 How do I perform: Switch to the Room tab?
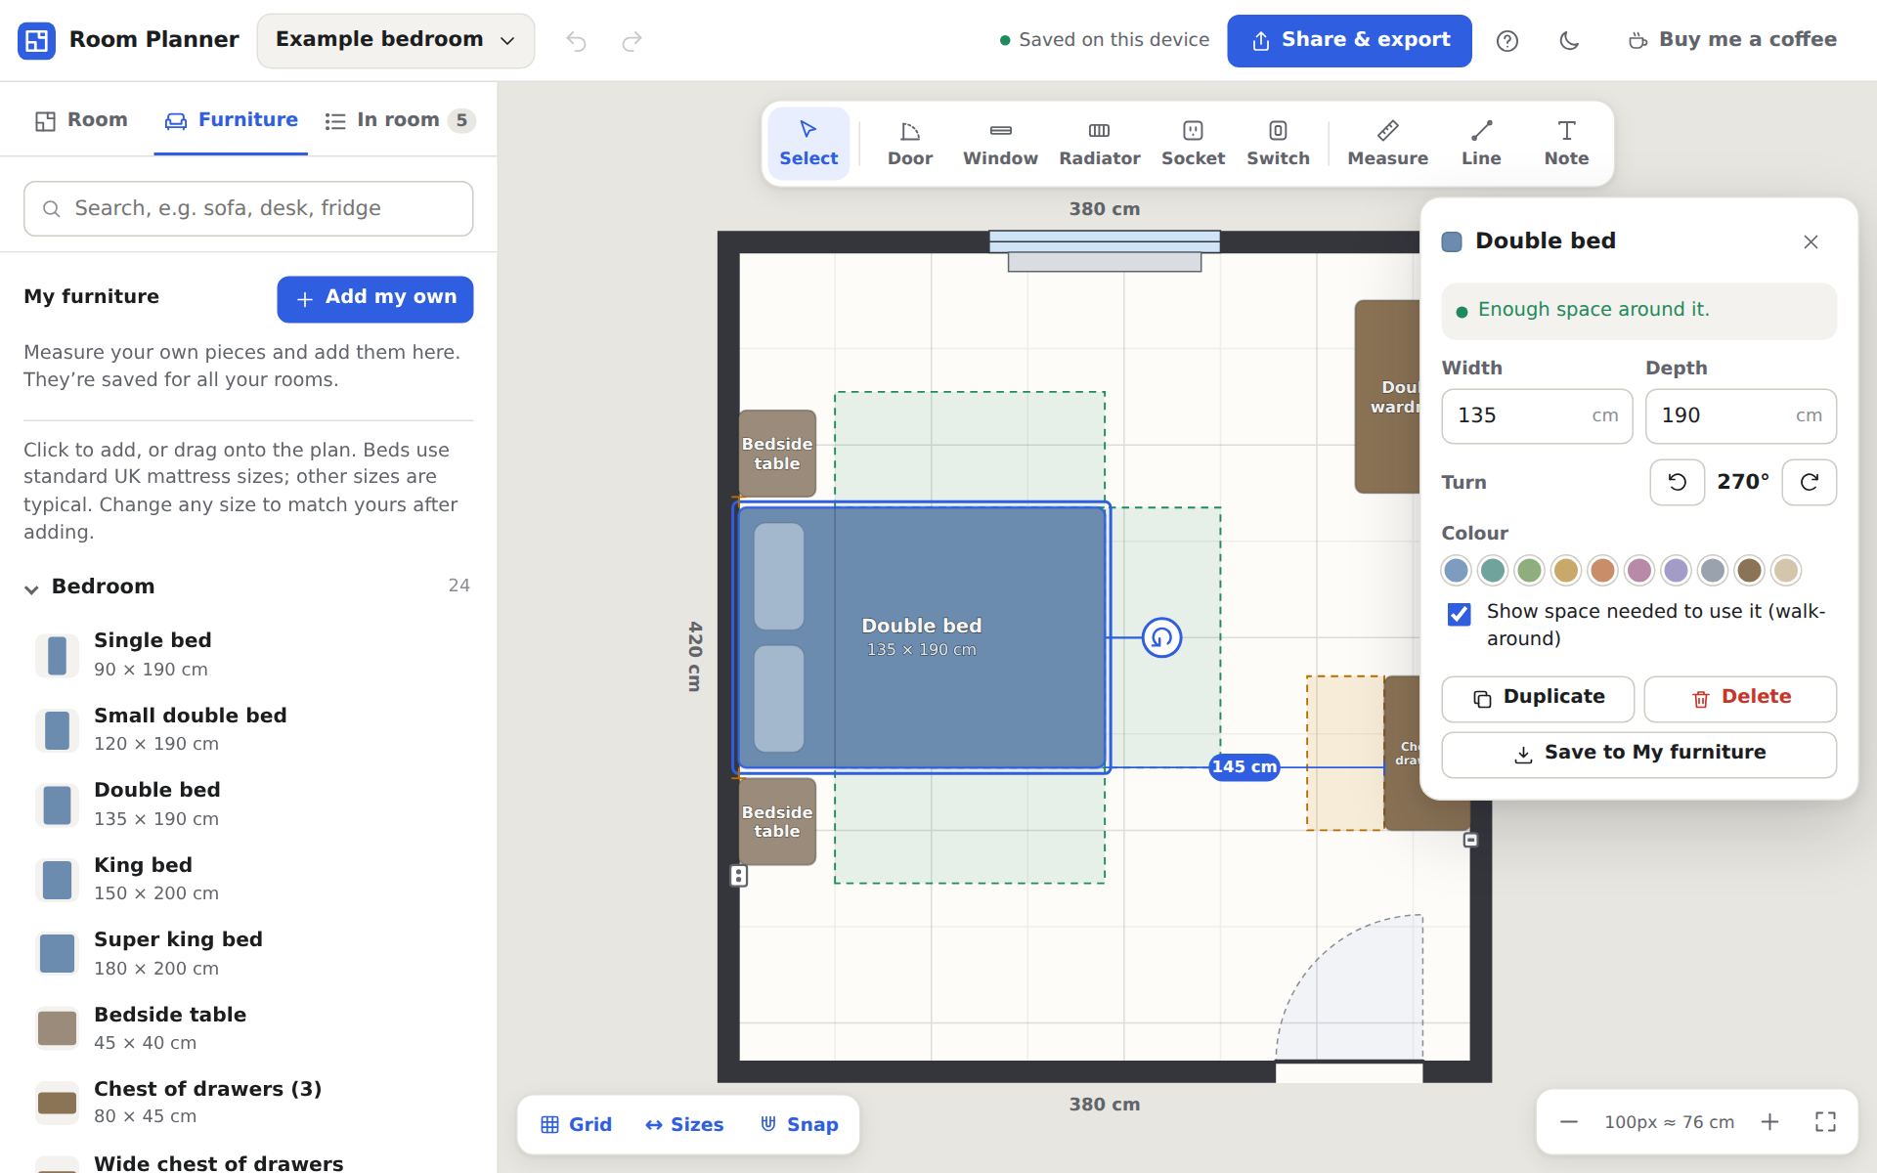pos(81,120)
